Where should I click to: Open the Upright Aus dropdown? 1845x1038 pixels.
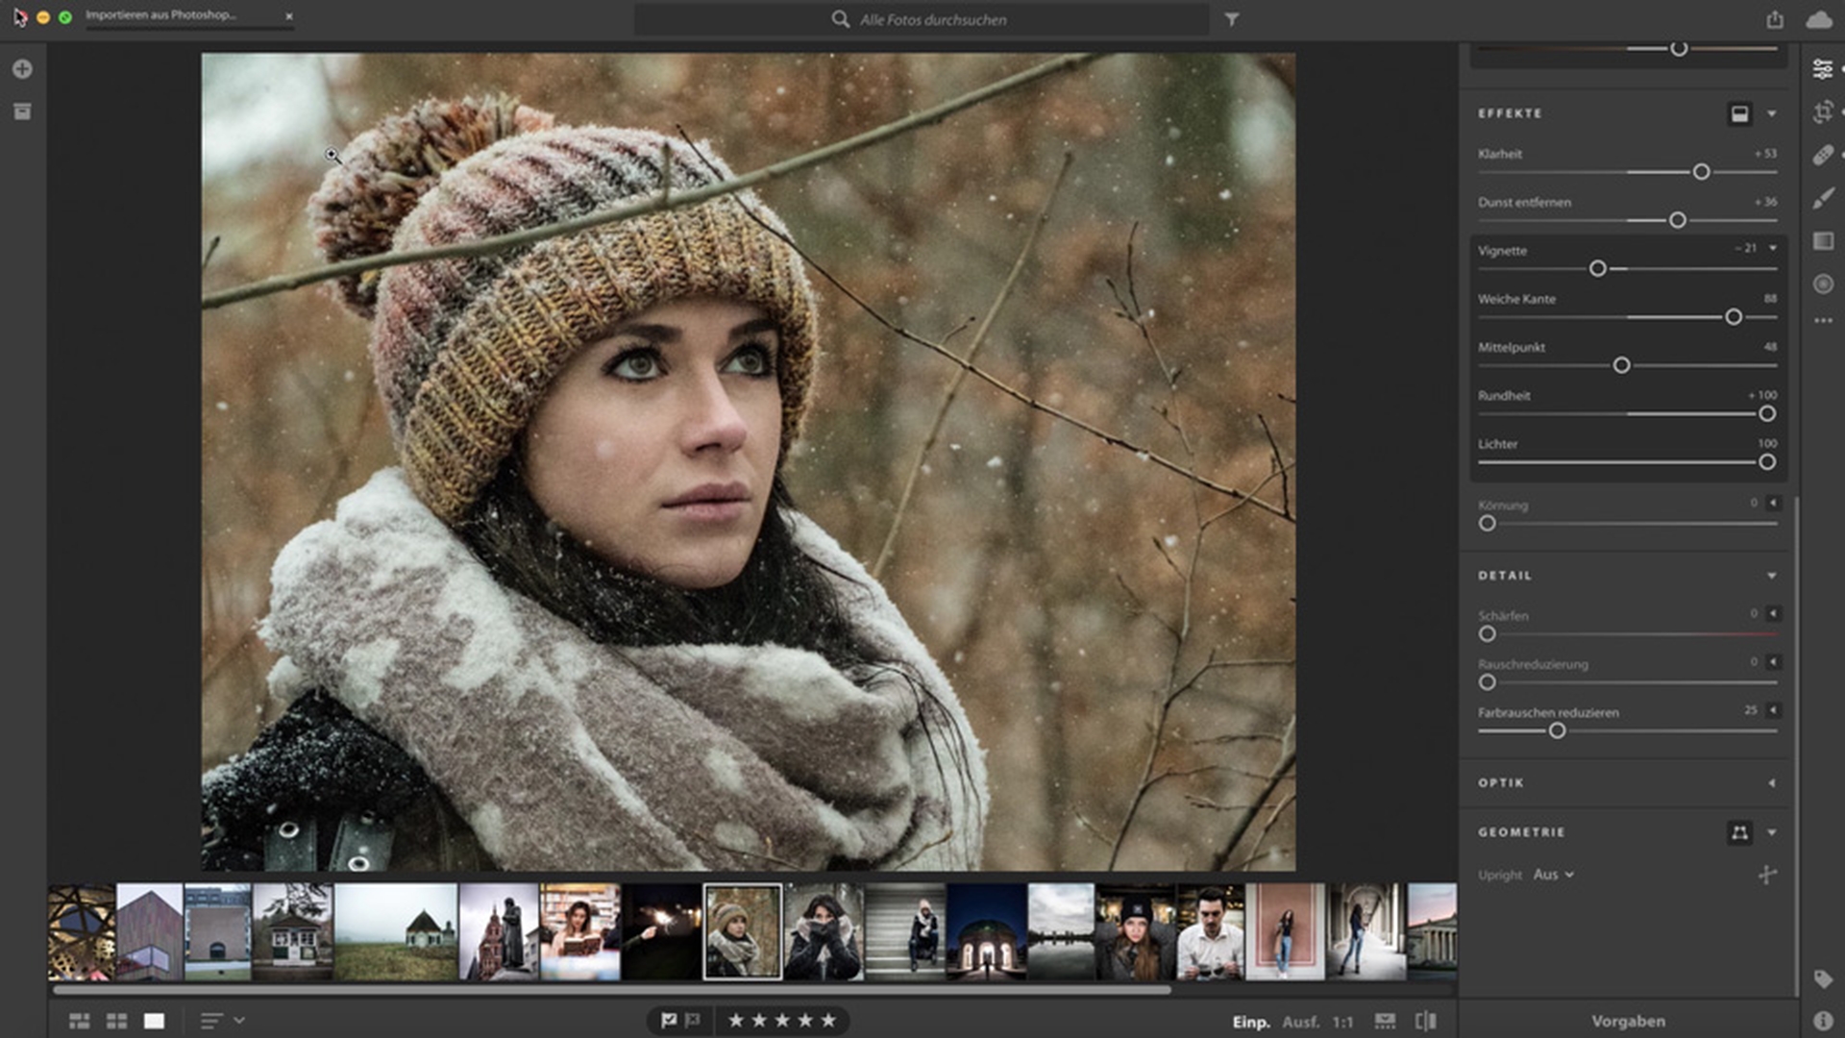[1553, 875]
